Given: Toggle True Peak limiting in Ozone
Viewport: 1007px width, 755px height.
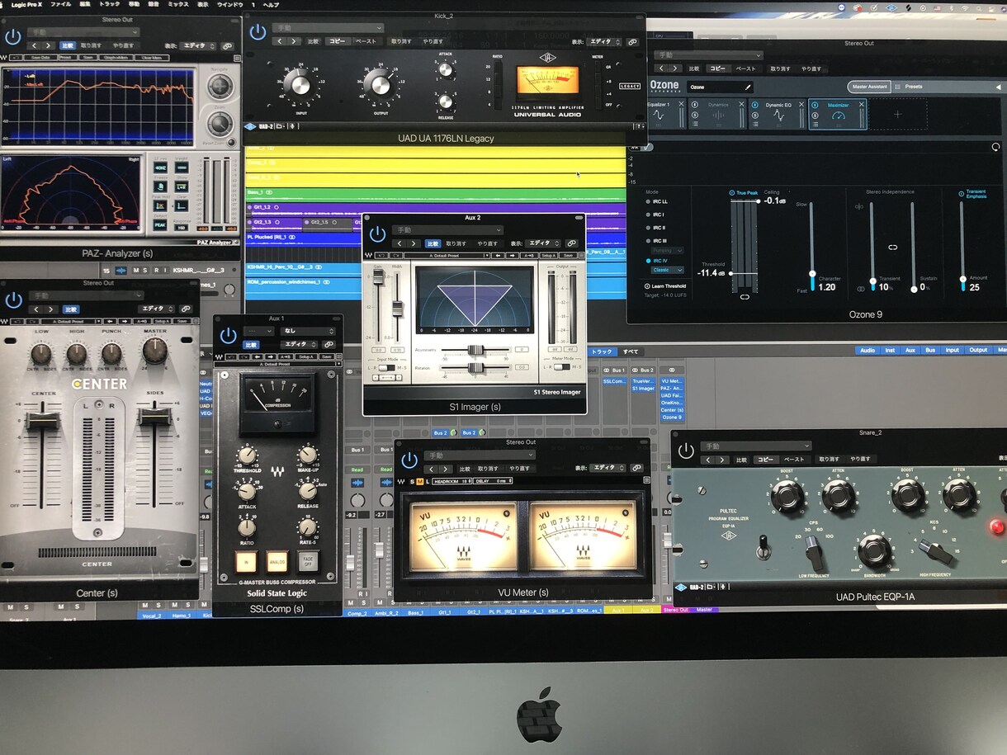Looking at the screenshot, I should click(732, 193).
